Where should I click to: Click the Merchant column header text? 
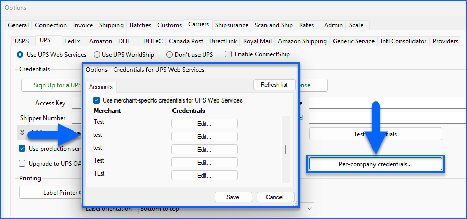pos(107,111)
